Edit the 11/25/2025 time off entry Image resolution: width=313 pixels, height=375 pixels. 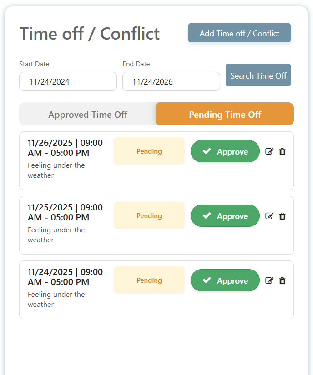click(x=269, y=216)
